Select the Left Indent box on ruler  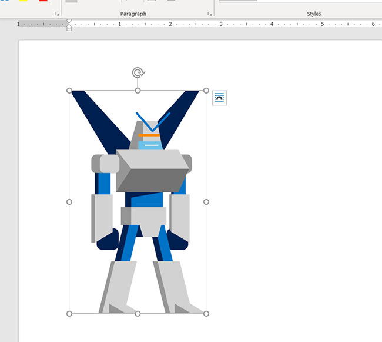(x=69, y=29)
